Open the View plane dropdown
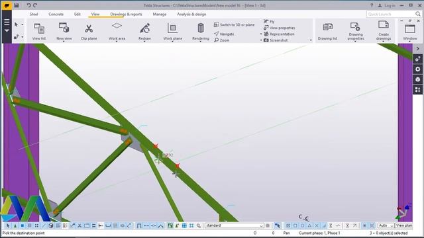 (404, 225)
